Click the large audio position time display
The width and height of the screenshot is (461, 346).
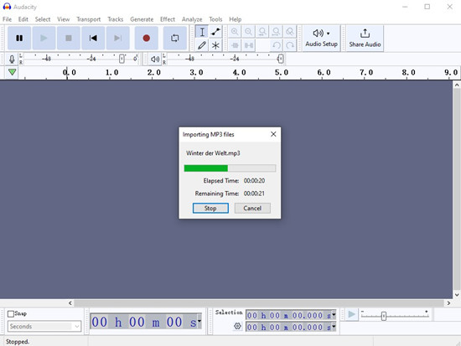144,322
